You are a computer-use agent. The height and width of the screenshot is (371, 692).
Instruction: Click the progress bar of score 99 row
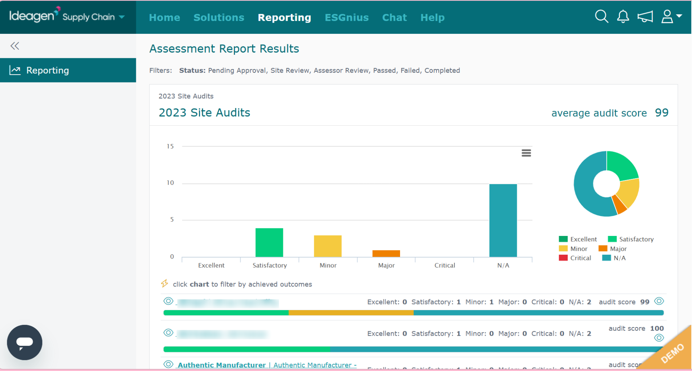(x=413, y=313)
